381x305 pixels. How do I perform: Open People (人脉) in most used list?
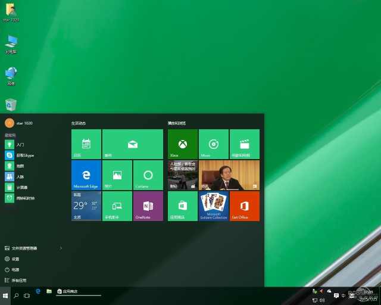coord(33,176)
